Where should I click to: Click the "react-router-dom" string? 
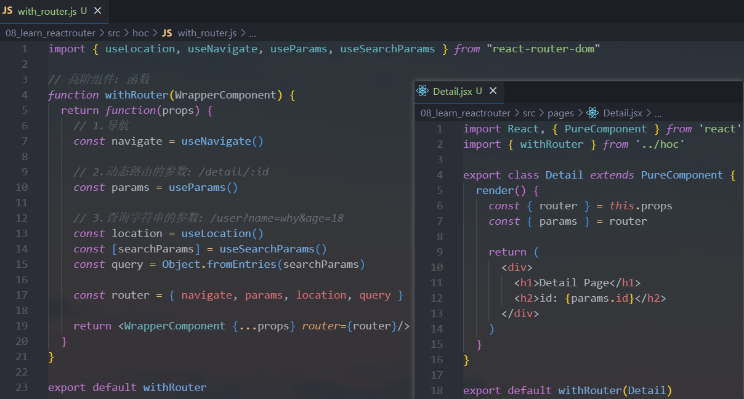(543, 49)
